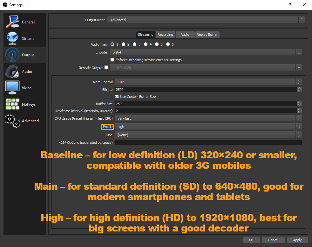Click the Apply button
This screenshot has width=312, height=247.
pyautogui.click(x=297, y=240)
